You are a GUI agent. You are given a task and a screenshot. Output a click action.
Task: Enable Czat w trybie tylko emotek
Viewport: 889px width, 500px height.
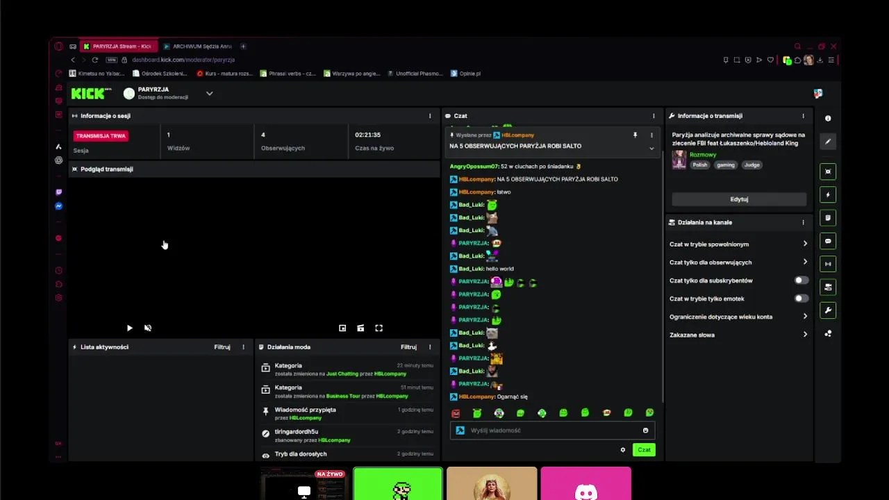point(801,299)
